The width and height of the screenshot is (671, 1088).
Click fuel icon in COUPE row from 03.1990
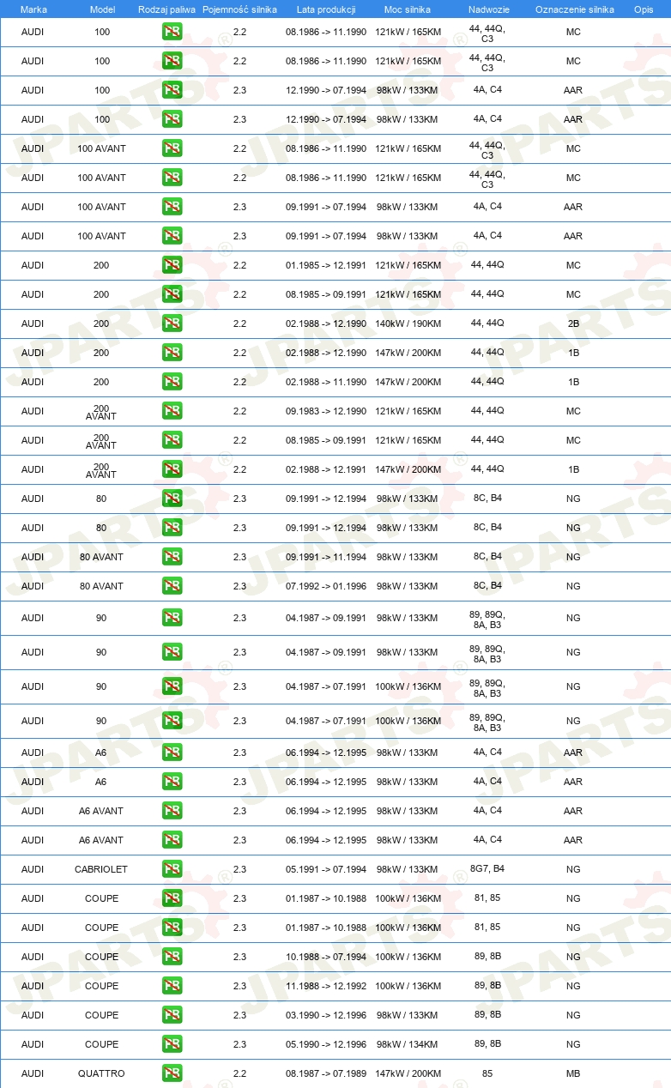point(172,1015)
